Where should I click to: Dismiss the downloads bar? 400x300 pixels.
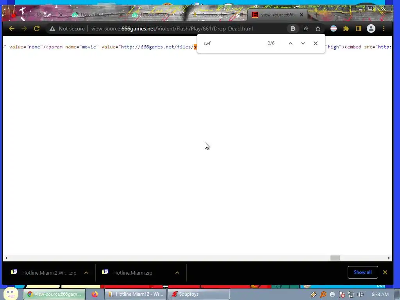pos(385,272)
